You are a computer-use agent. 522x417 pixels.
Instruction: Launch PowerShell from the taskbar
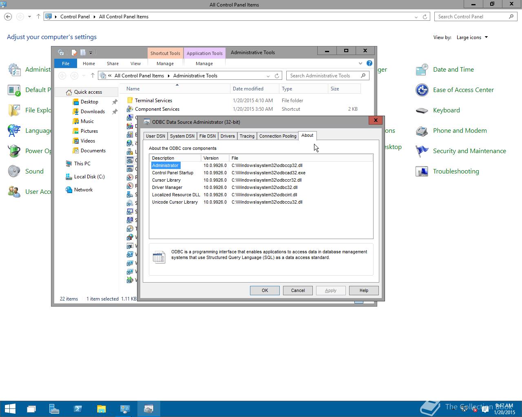[78, 409]
